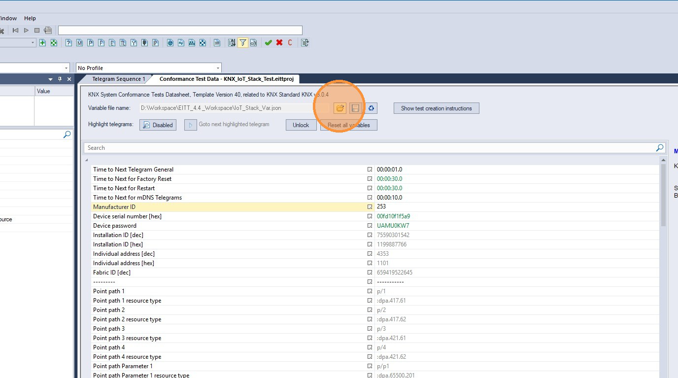Screen dimensions: 678x378
Task: Switch to the Telegram Sequence 1 tab
Action: pos(119,79)
